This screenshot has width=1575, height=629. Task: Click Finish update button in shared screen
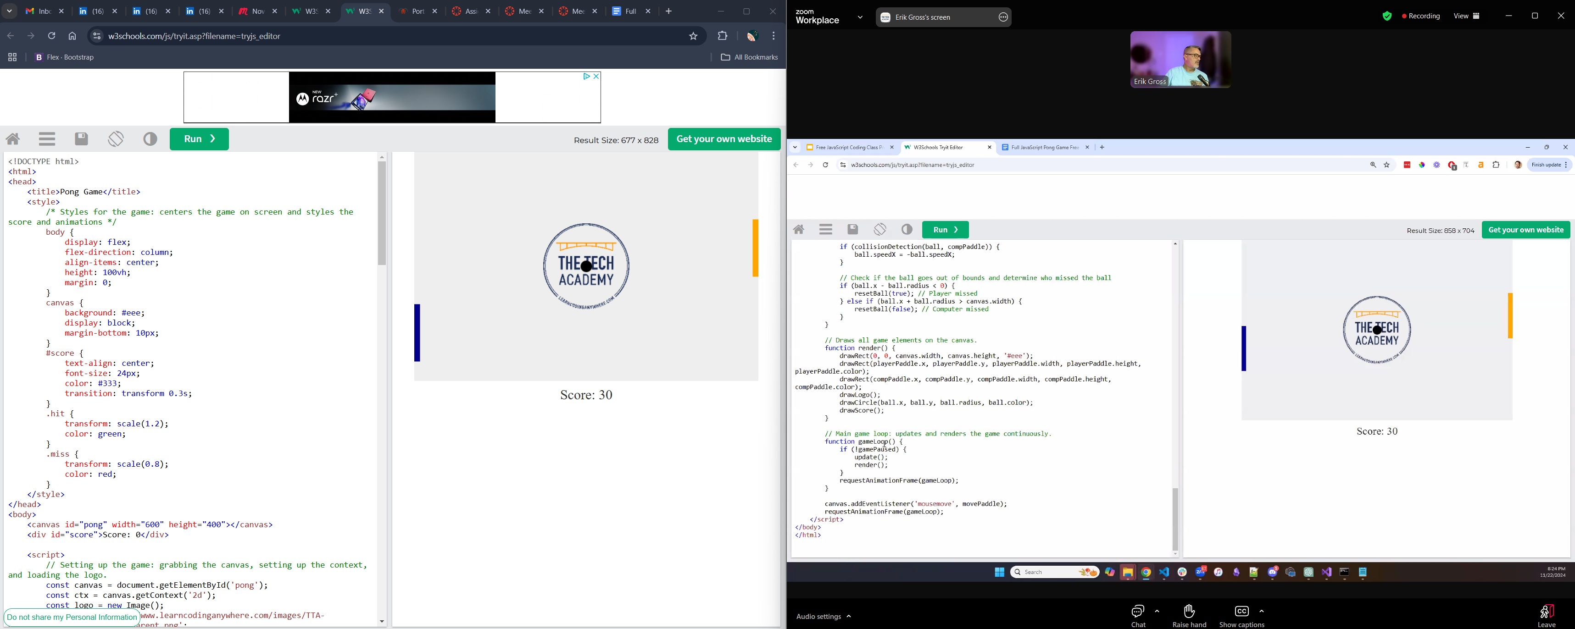coord(1549,165)
